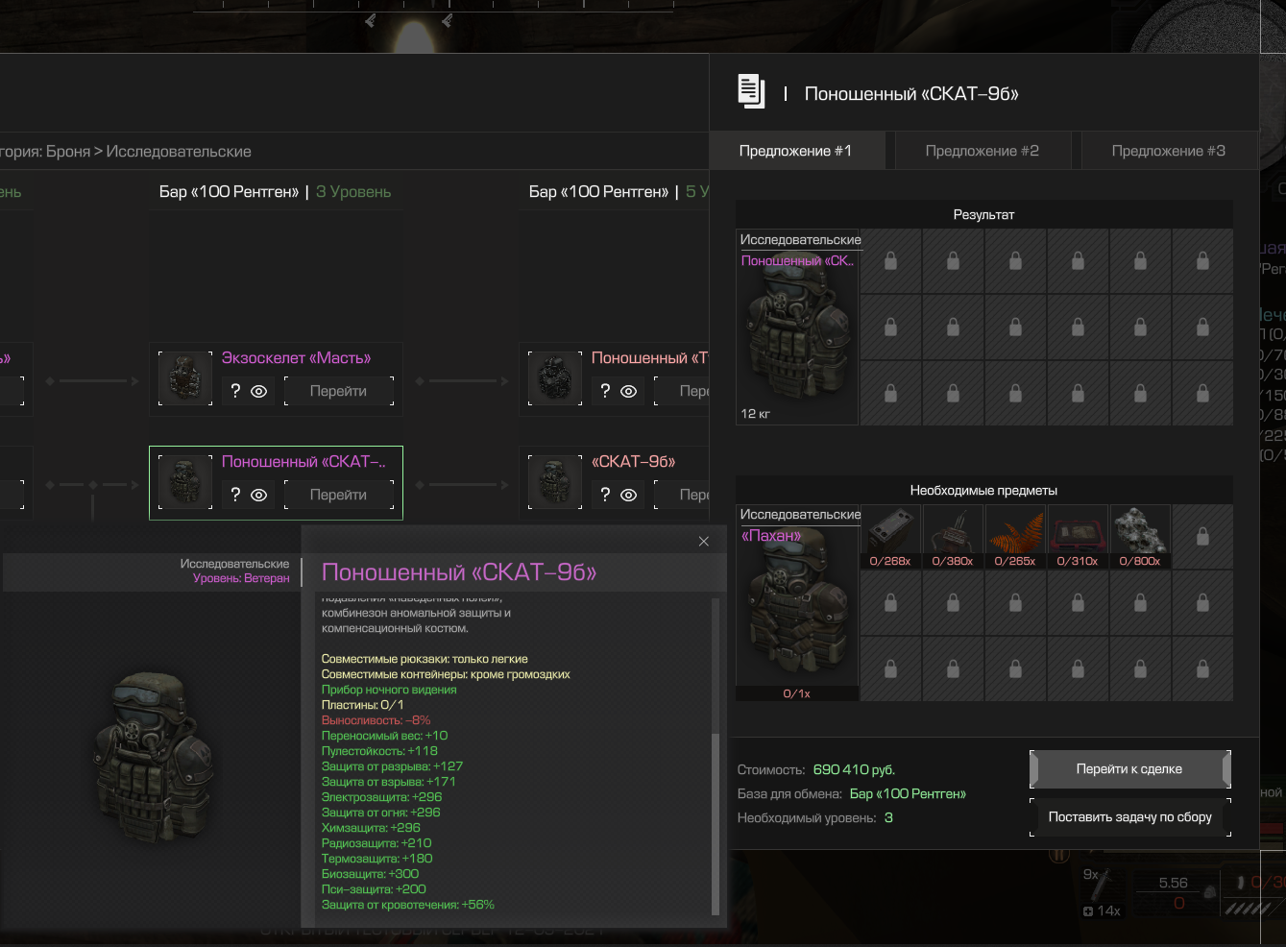
Task: Click the Броня > Исследовательские category breadcrumb
Action: click(x=148, y=152)
